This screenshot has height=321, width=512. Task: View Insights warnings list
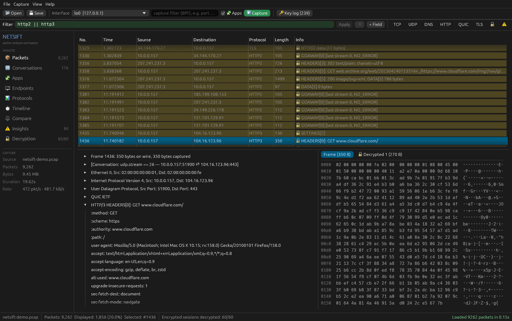point(37,129)
